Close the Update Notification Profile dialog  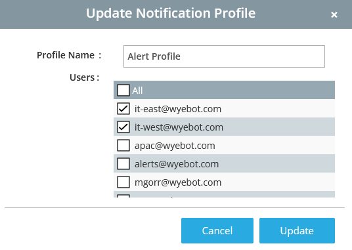(x=334, y=15)
